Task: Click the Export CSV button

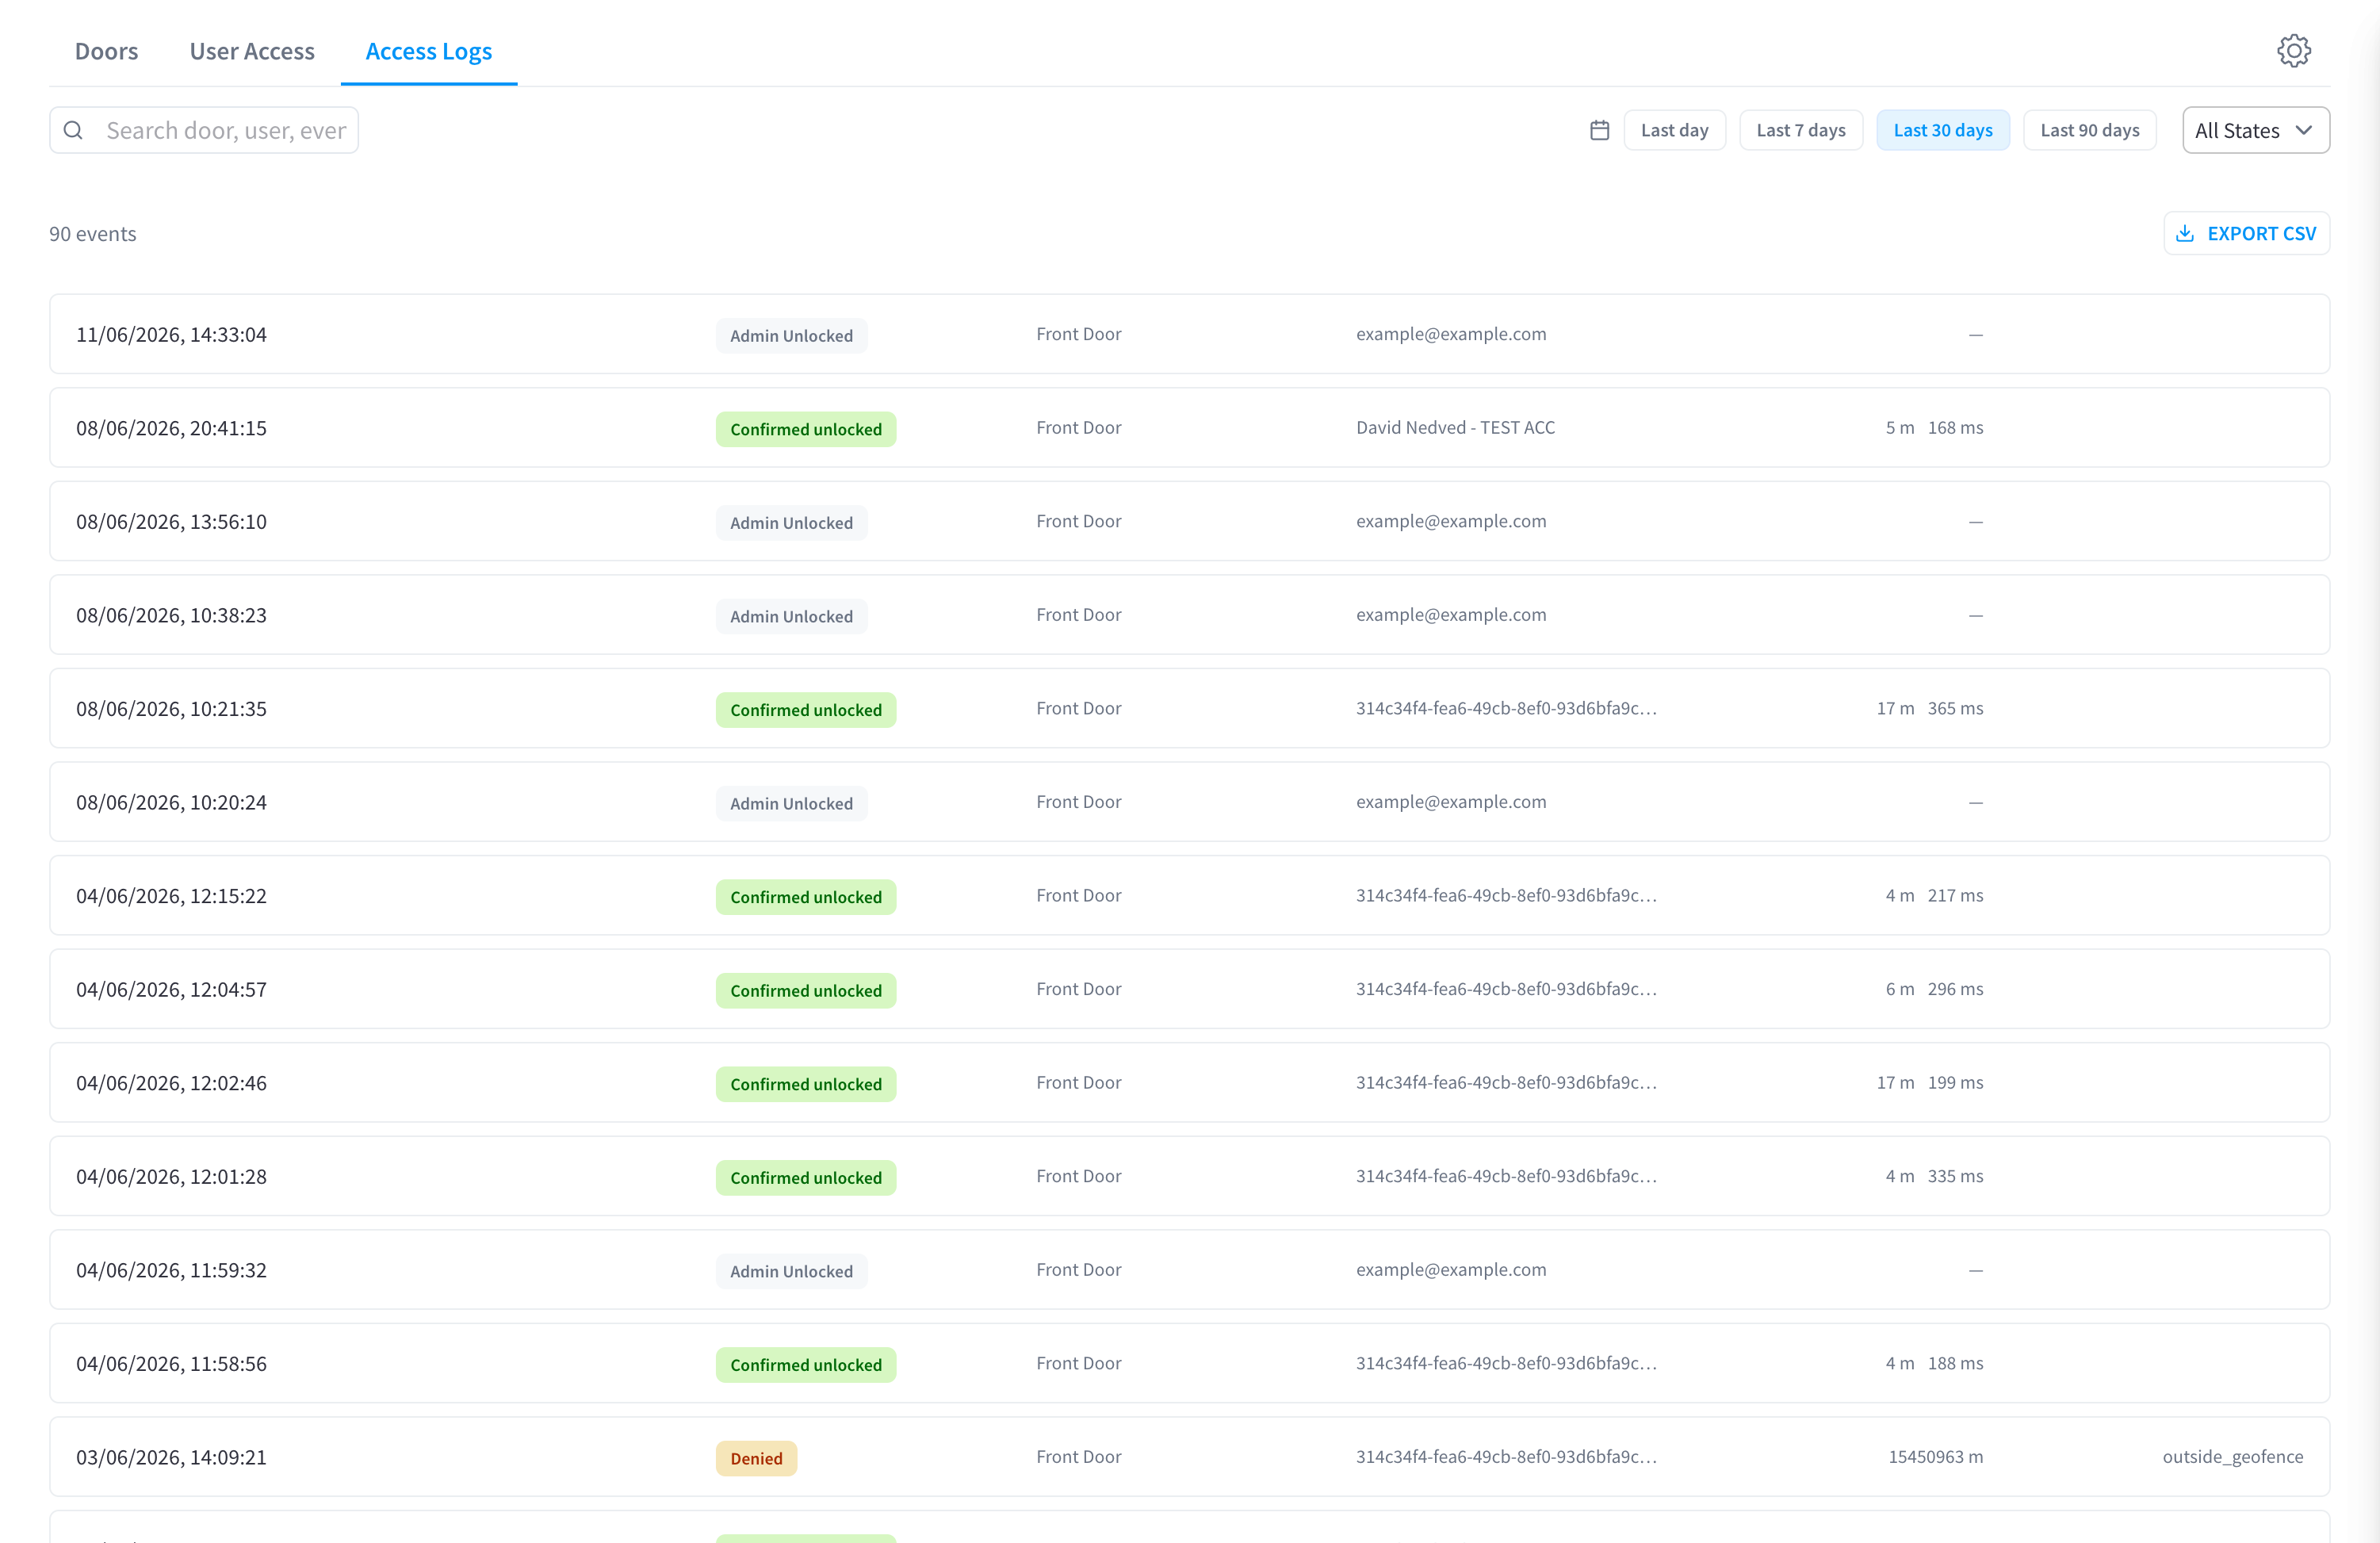Action: coord(2247,233)
